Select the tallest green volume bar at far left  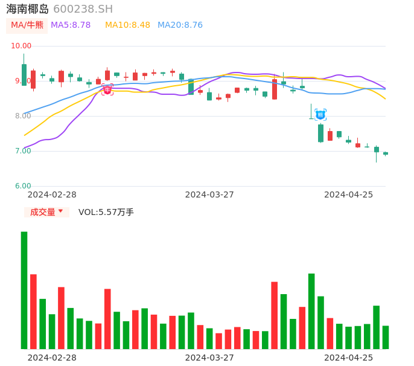(24, 290)
